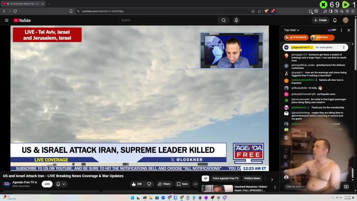Open chat more options kebab
Screen dimensions: 357x201
341,30
